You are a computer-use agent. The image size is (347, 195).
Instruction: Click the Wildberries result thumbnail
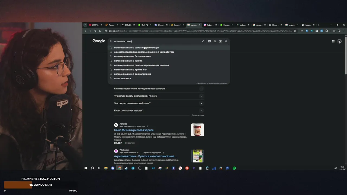[198, 156]
